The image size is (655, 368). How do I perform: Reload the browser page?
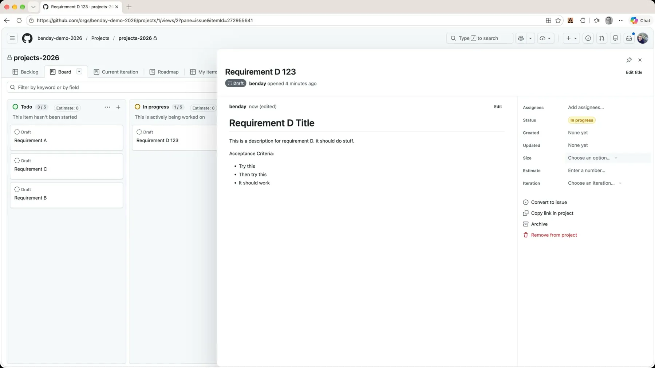click(x=19, y=20)
